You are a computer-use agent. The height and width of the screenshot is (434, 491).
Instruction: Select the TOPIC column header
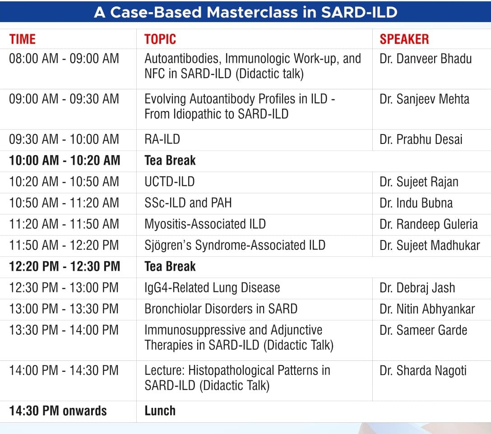[160, 39]
